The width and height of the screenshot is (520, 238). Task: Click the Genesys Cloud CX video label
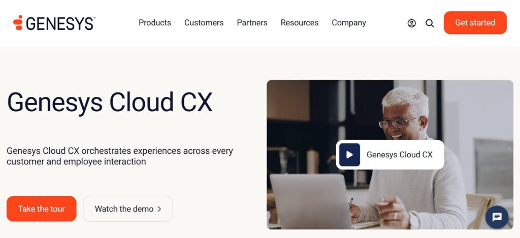[x=400, y=155]
